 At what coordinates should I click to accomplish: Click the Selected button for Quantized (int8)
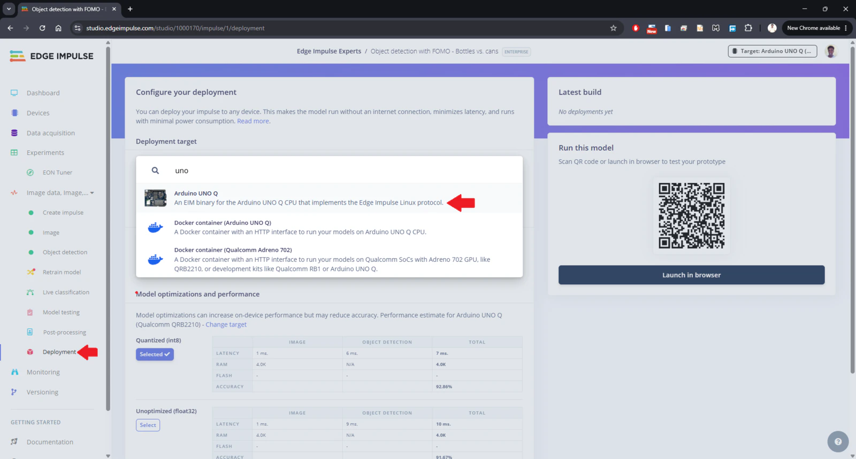tap(155, 354)
